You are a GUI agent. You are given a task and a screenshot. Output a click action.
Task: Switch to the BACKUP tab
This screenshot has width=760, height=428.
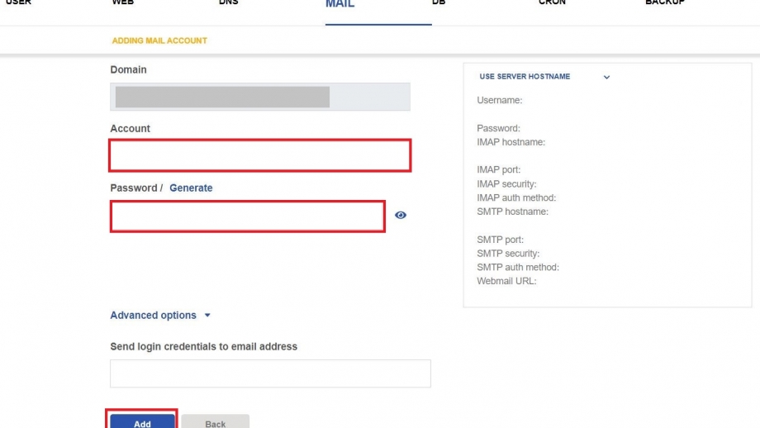(664, 2)
